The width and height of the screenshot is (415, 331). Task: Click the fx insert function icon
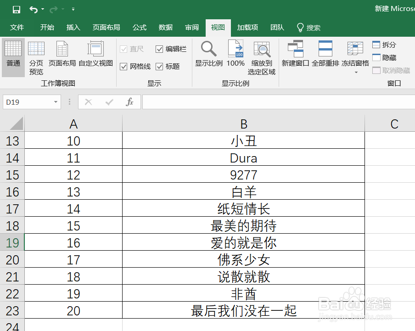pyautogui.click(x=129, y=102)
